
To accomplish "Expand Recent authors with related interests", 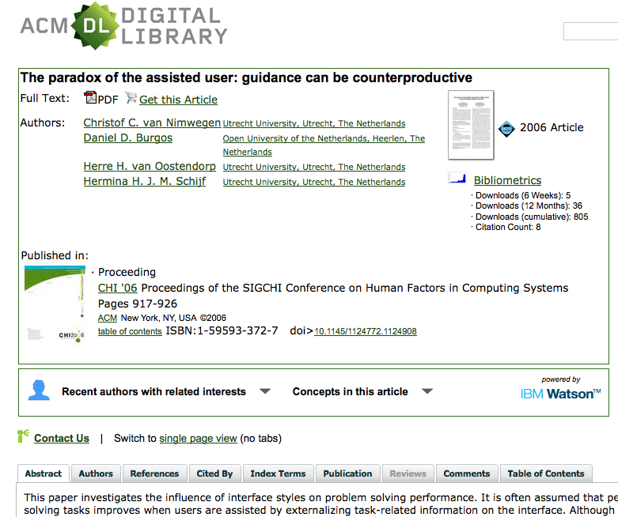I will 265,391.
